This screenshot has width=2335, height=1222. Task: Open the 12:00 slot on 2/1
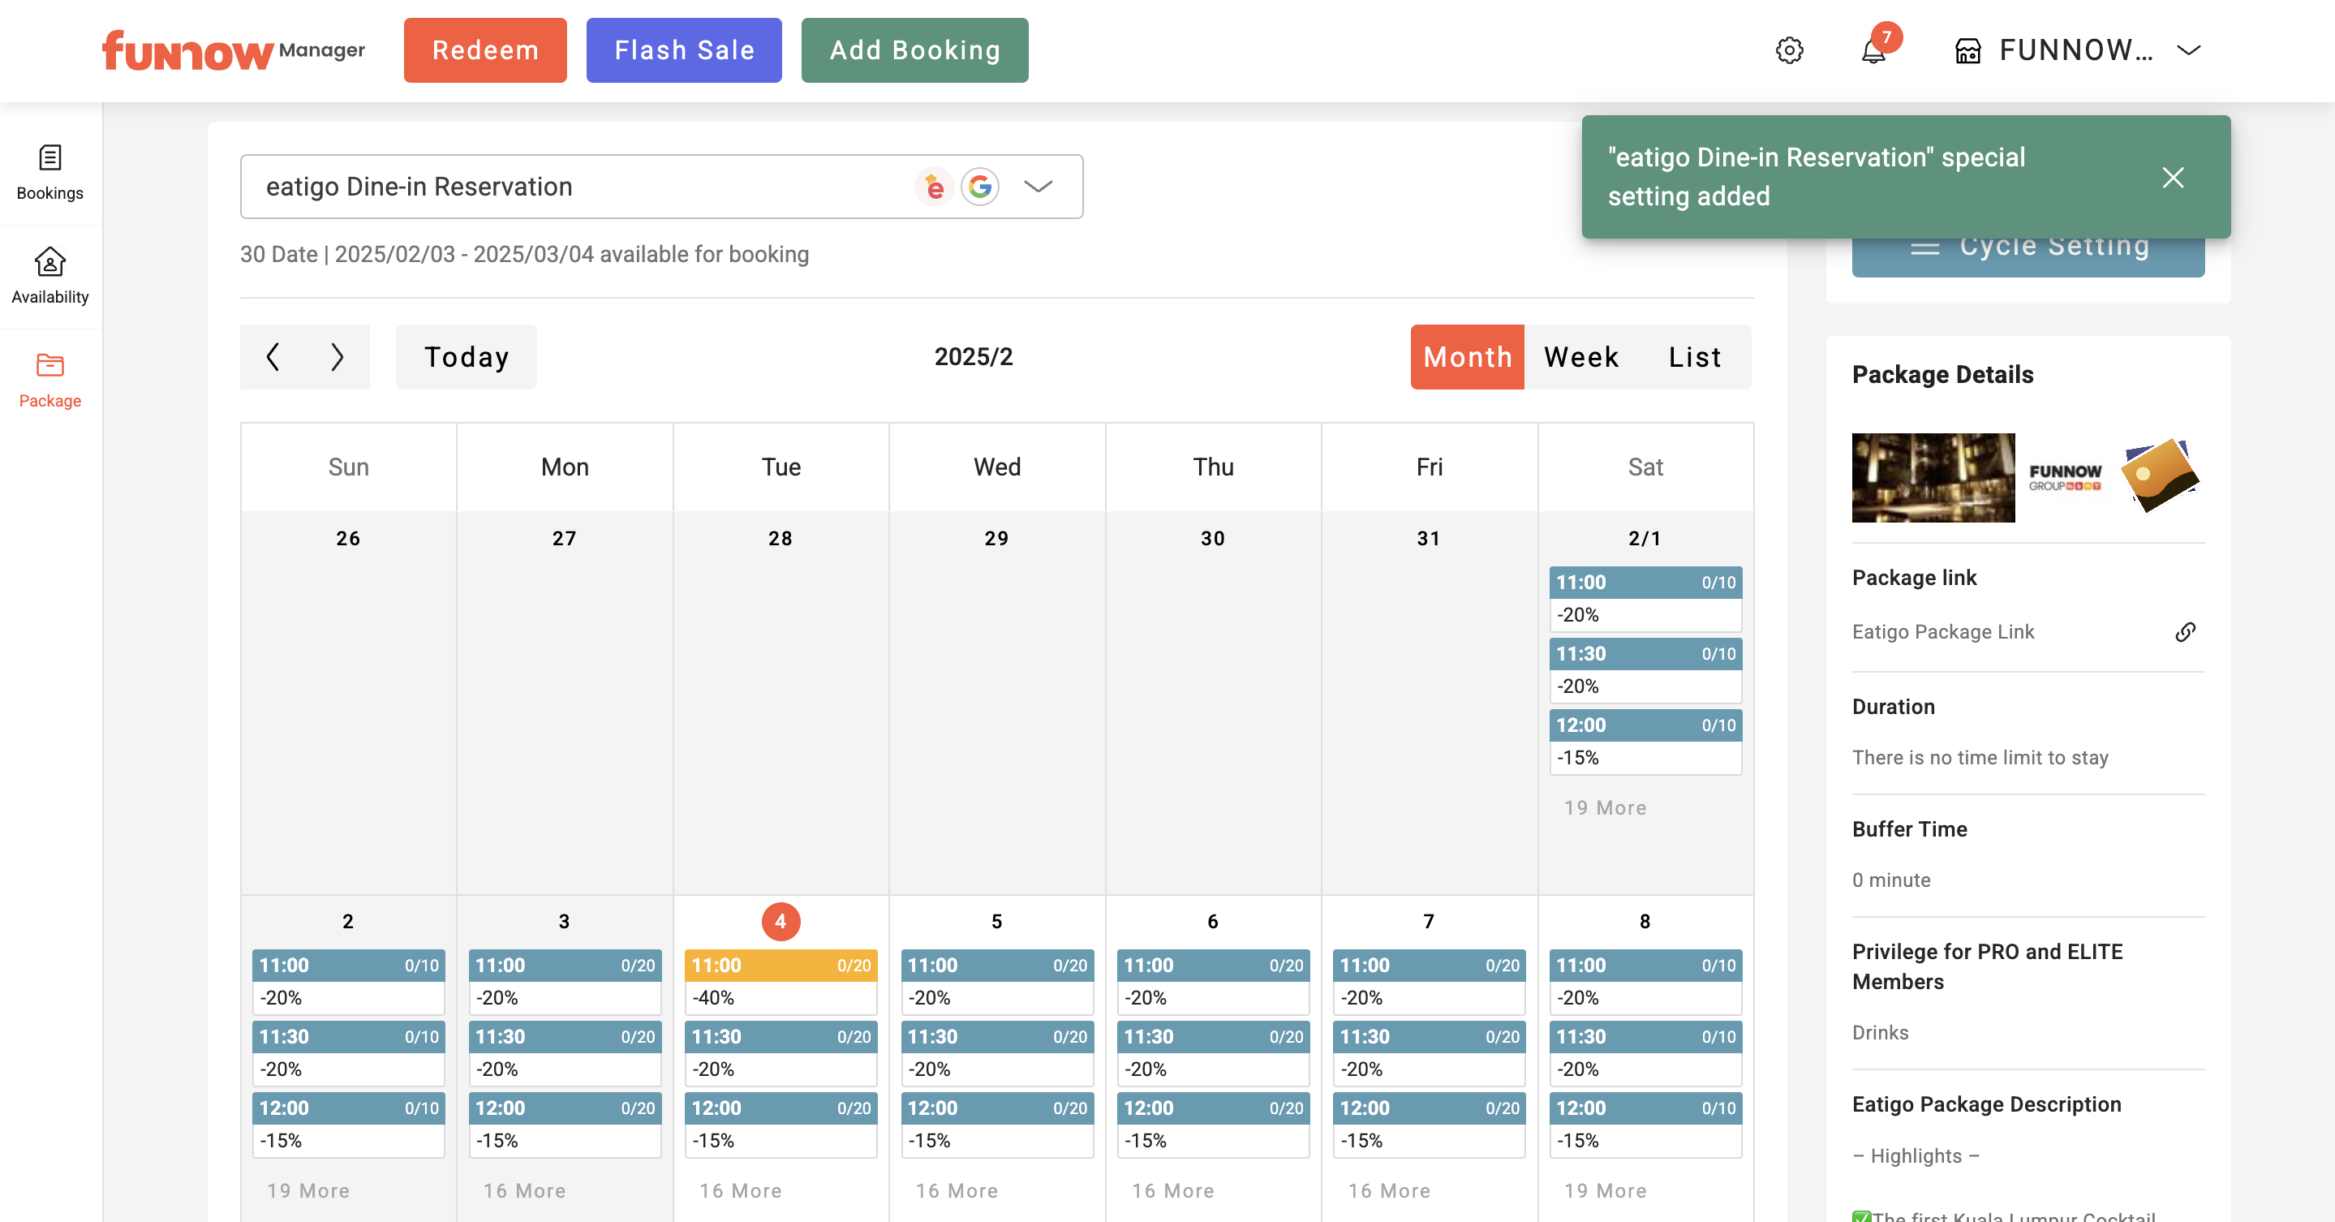(x=1645, y=742)
